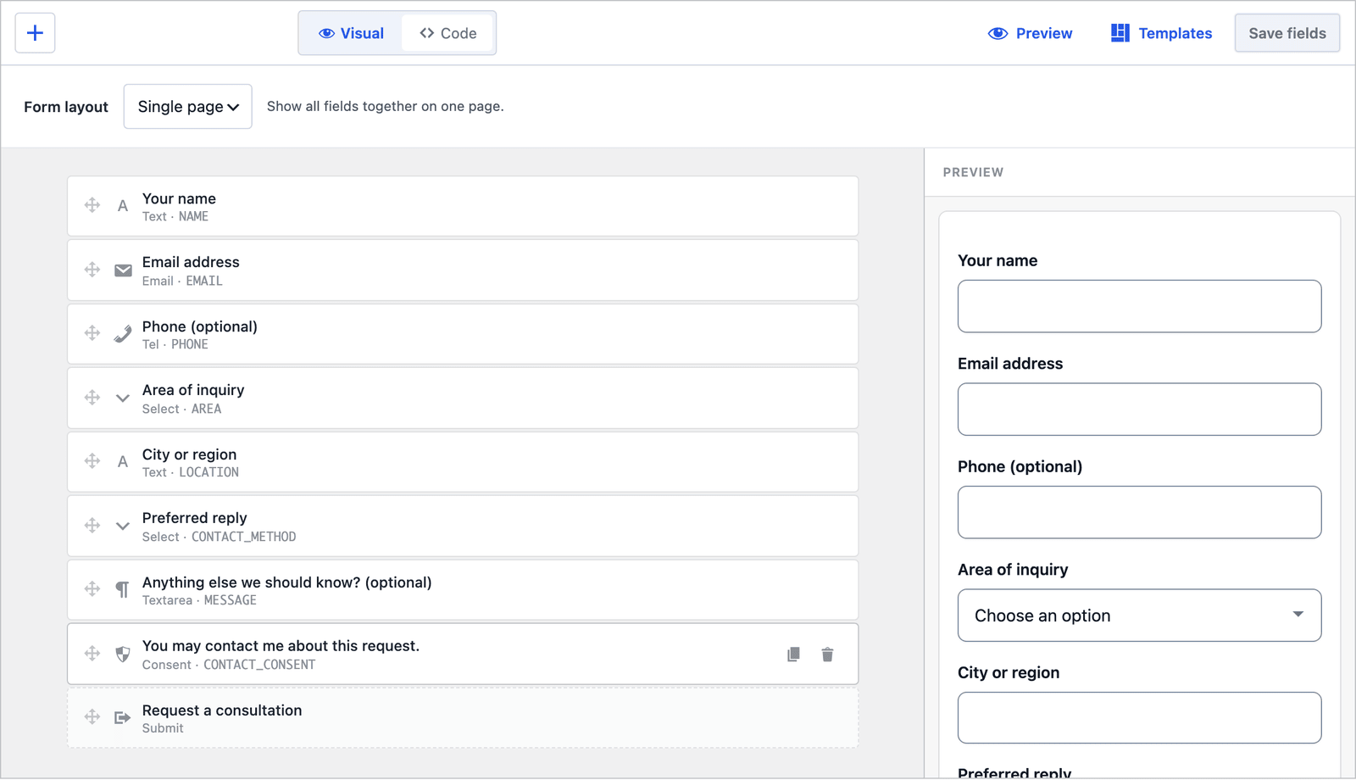The width and height of the screenshot is (1356, 780).
Task: Click the Consent · CONTACT_CONSENT label
Action: (229, 666)
